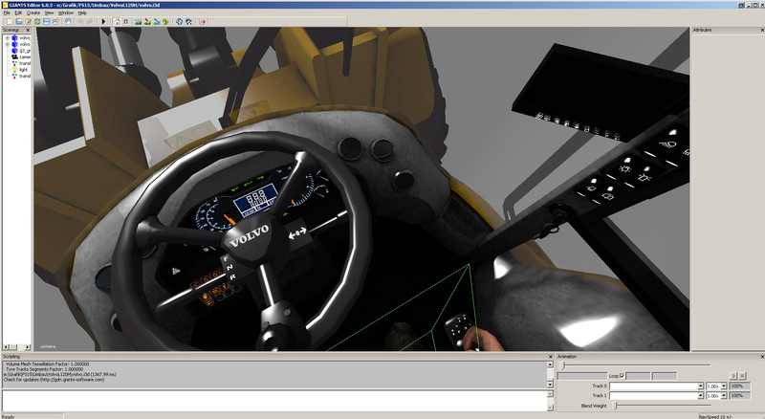Open the Track 1 clip dropdown
This screenshot has width=765, height=419.
point(700,396)
